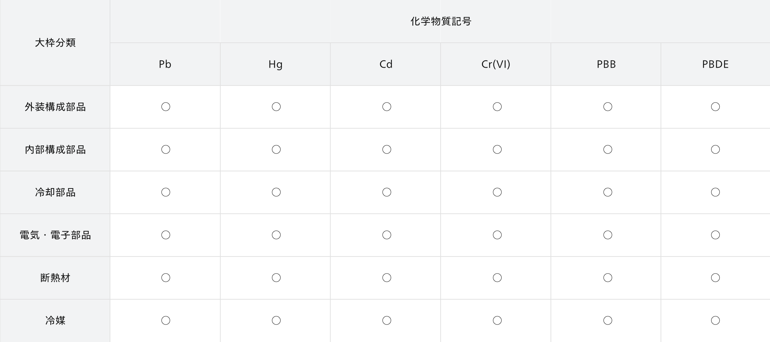This screenshot has width=770, height=342.
Task: Click the 外装構成部品 row label
Action: [55, 107]
